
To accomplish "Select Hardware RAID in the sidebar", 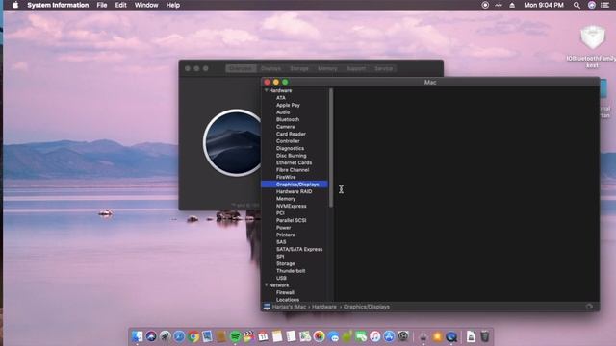I will [294, 191].
